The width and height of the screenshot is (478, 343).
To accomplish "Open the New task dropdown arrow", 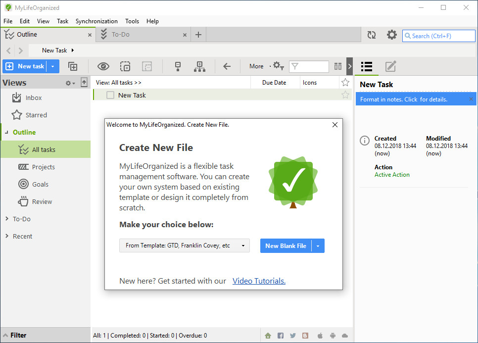I will 53,66.
